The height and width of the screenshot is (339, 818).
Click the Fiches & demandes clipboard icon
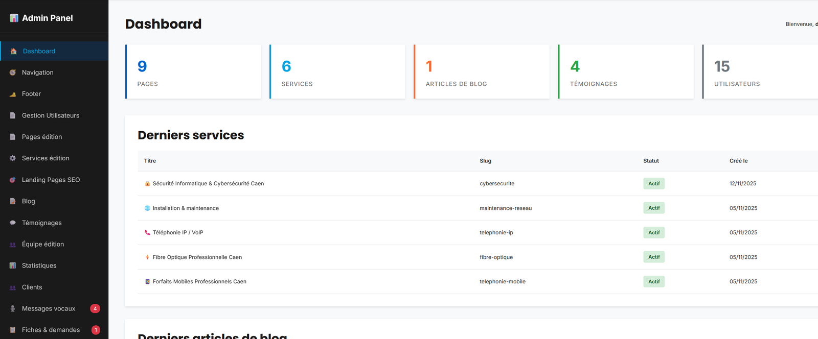(13, 330)
